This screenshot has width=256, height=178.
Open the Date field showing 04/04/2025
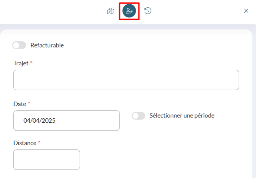coord(66,120)
